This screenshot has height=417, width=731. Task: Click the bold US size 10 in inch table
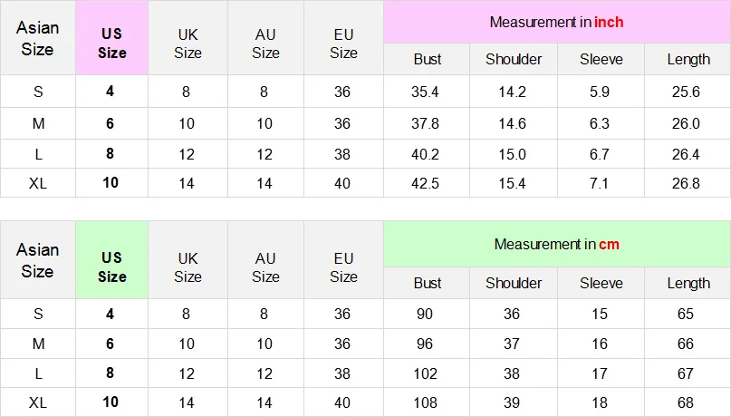111,182
